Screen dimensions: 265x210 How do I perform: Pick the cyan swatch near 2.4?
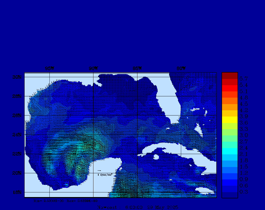230,151
